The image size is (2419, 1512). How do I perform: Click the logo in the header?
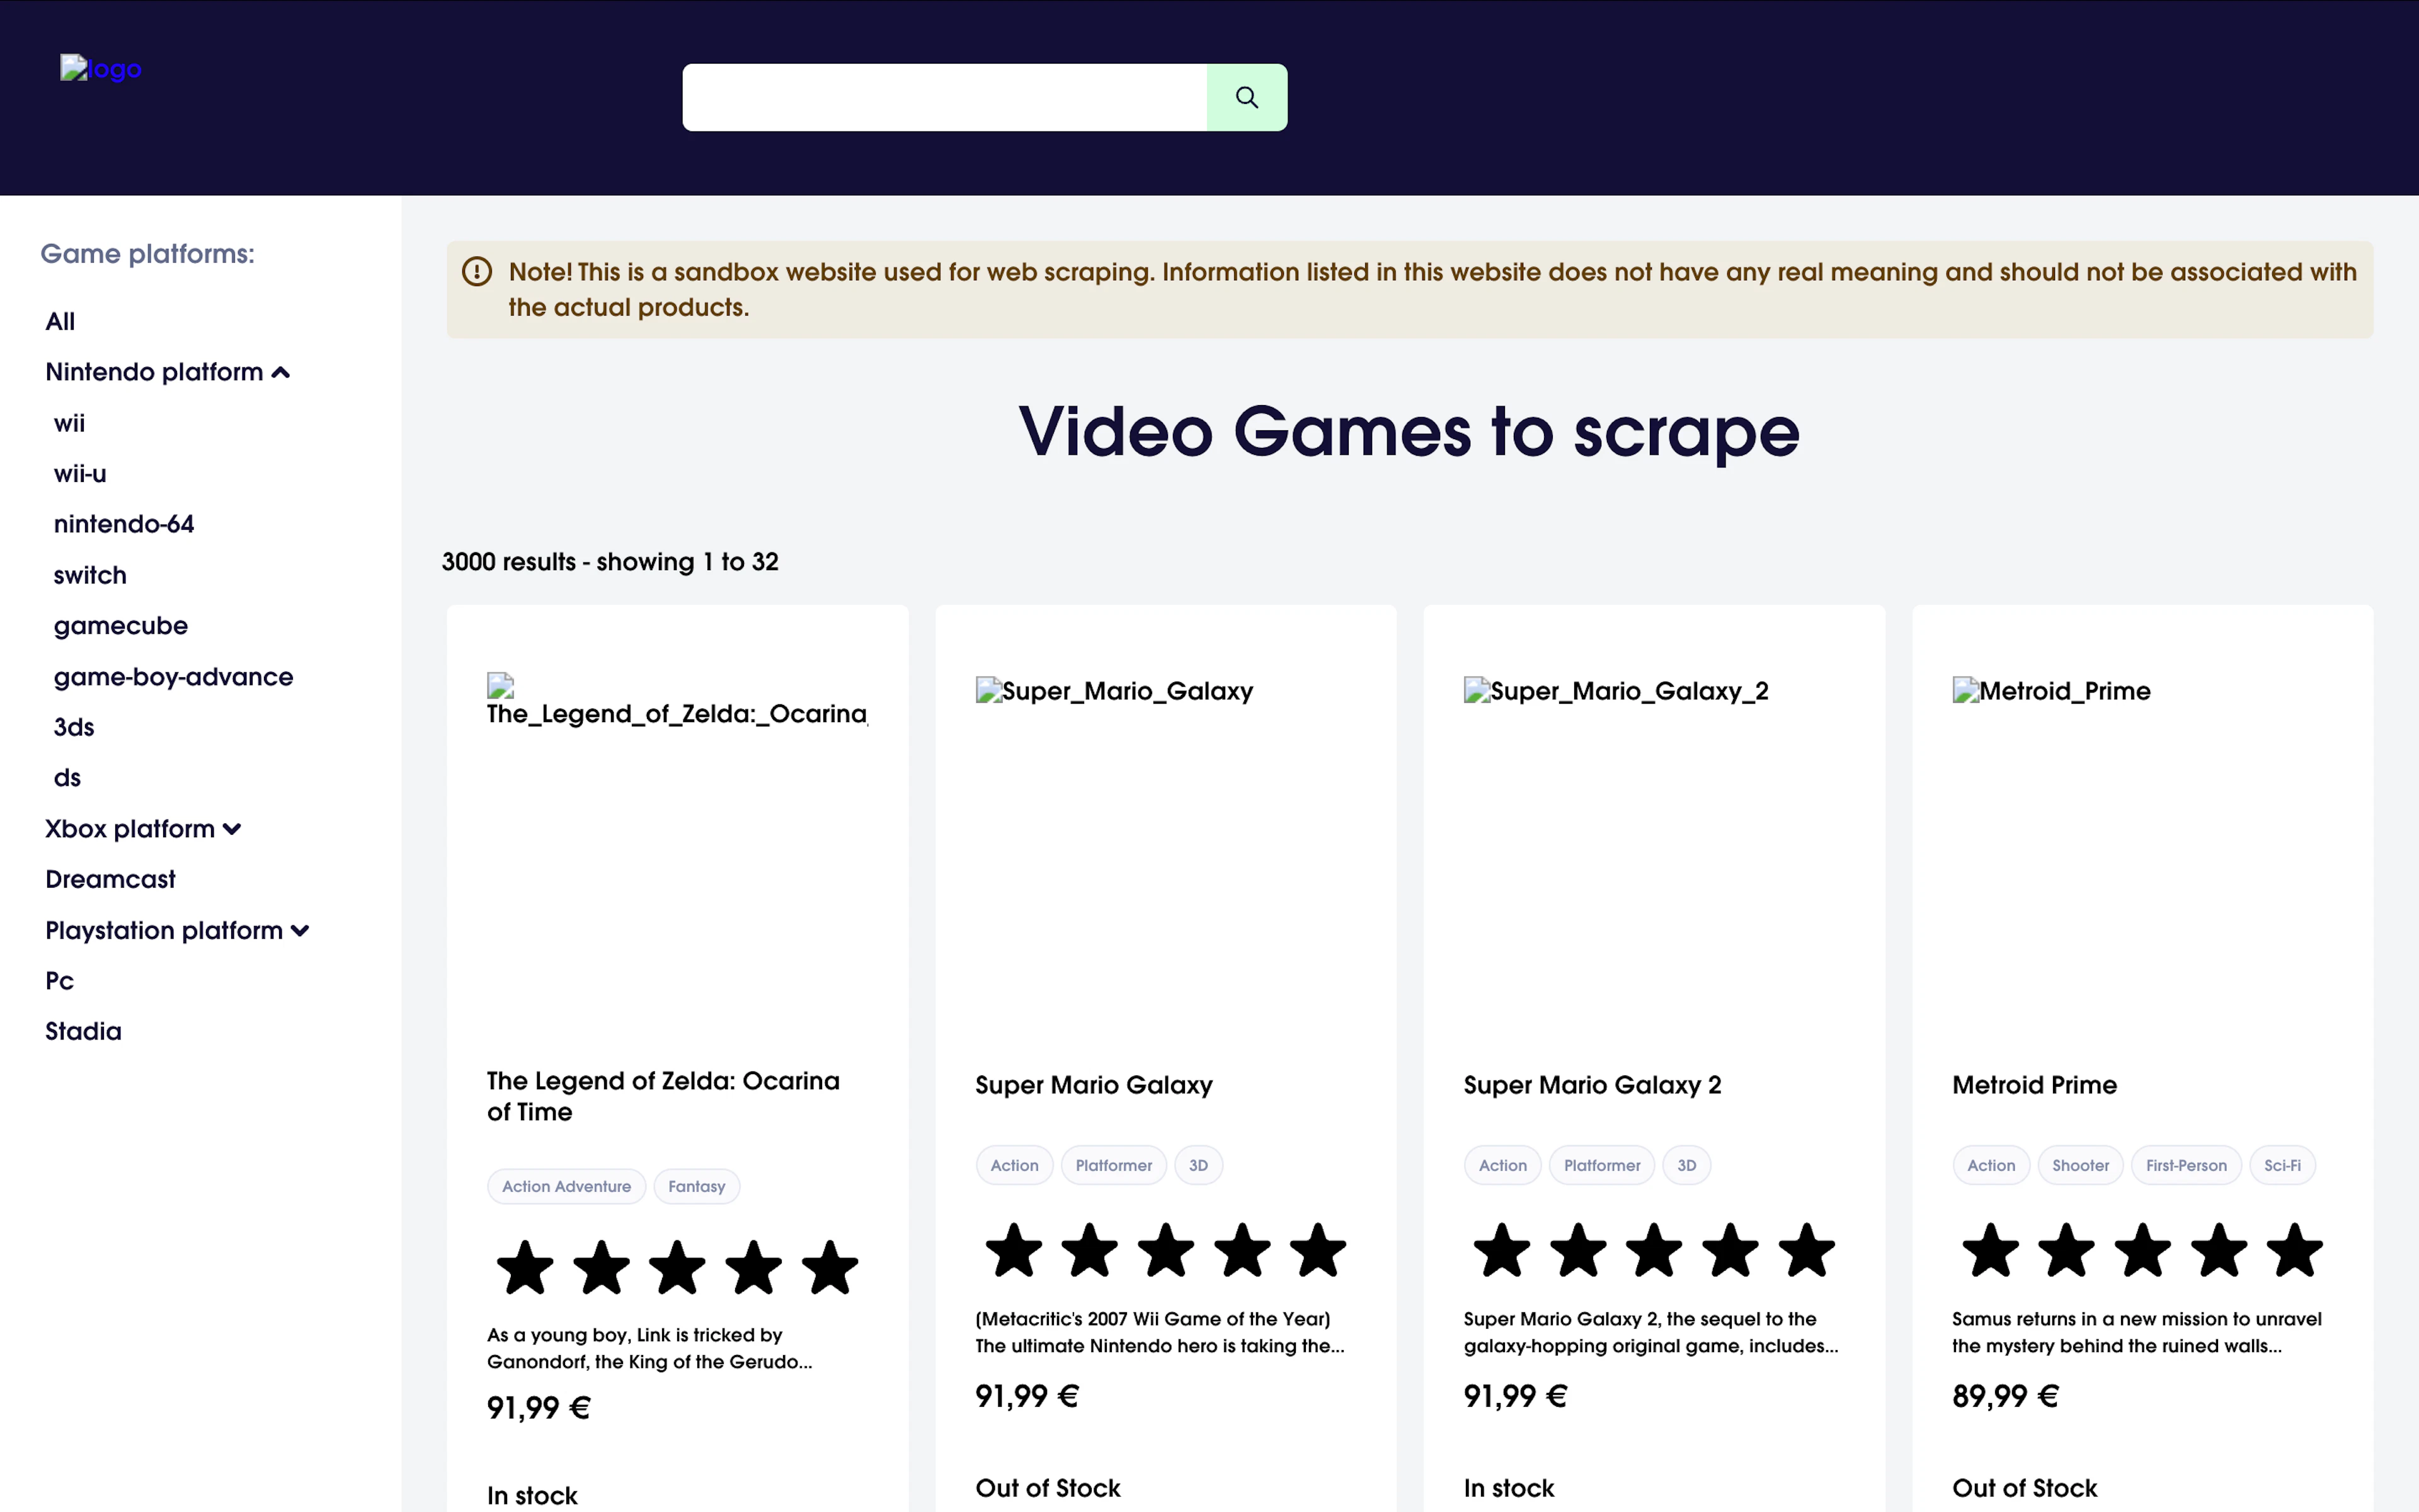tap(101, 69)
